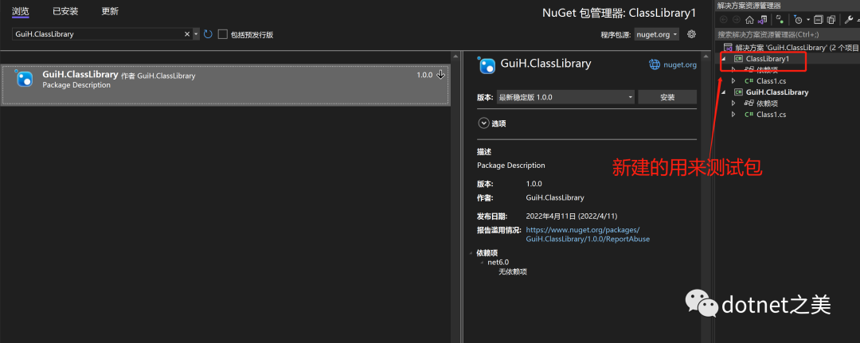
Task: Switch to the 浏览 tab
Action: point(20,11)
